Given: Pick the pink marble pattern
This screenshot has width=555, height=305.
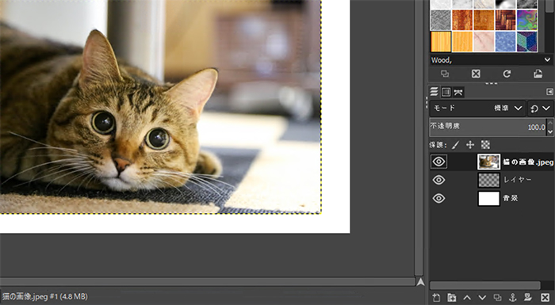Looking at the screenshot, I should click(484, 42).
